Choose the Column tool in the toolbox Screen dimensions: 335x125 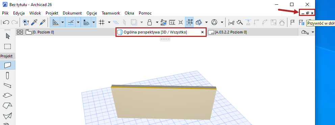(x=7, y=75)
